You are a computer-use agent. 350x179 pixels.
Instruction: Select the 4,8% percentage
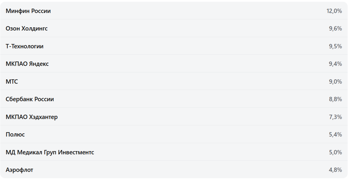click(x=335, y=170)
